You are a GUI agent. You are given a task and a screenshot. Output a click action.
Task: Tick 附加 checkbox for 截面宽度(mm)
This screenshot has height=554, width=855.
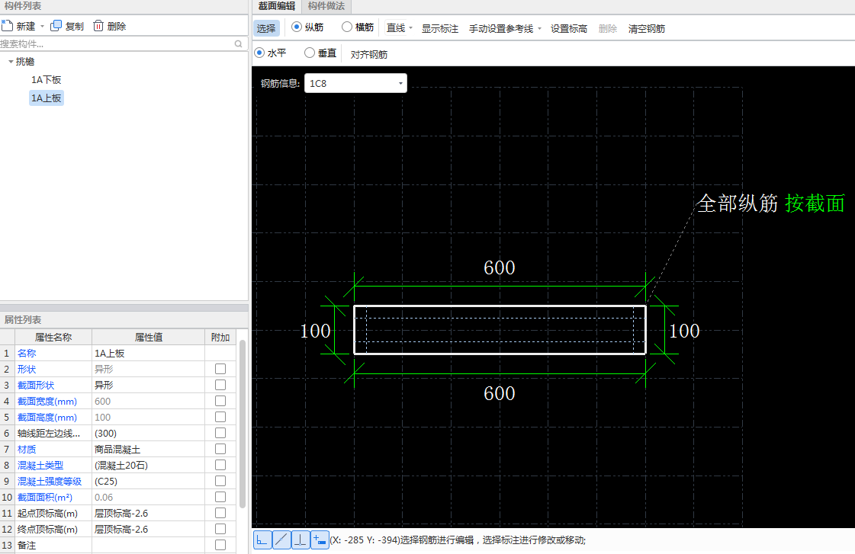click(x=220, y=401)
